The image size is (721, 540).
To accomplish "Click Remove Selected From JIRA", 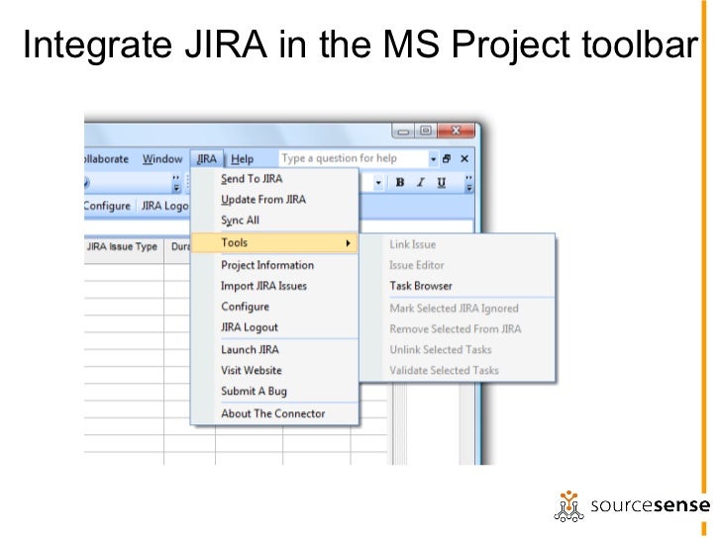I will pos(458,328).
